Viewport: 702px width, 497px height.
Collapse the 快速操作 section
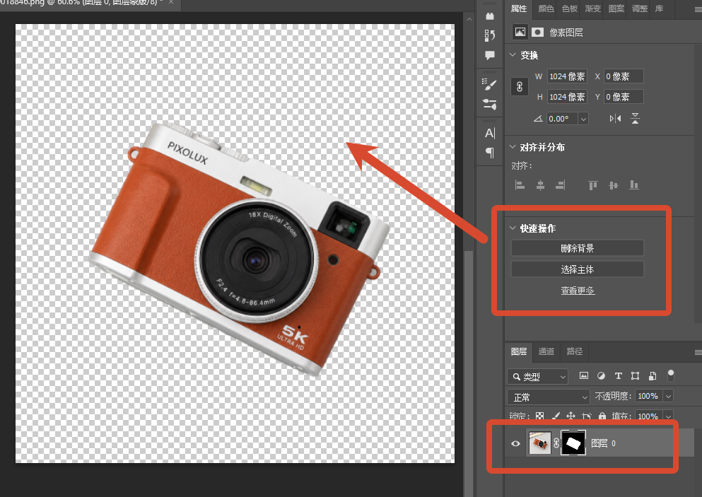(513, 228)
